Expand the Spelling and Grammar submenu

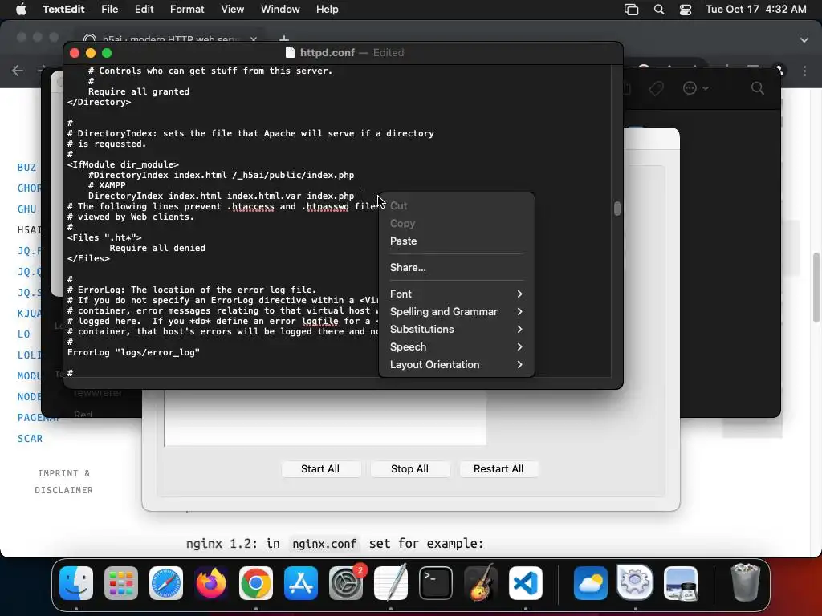(x=457, y=312)
